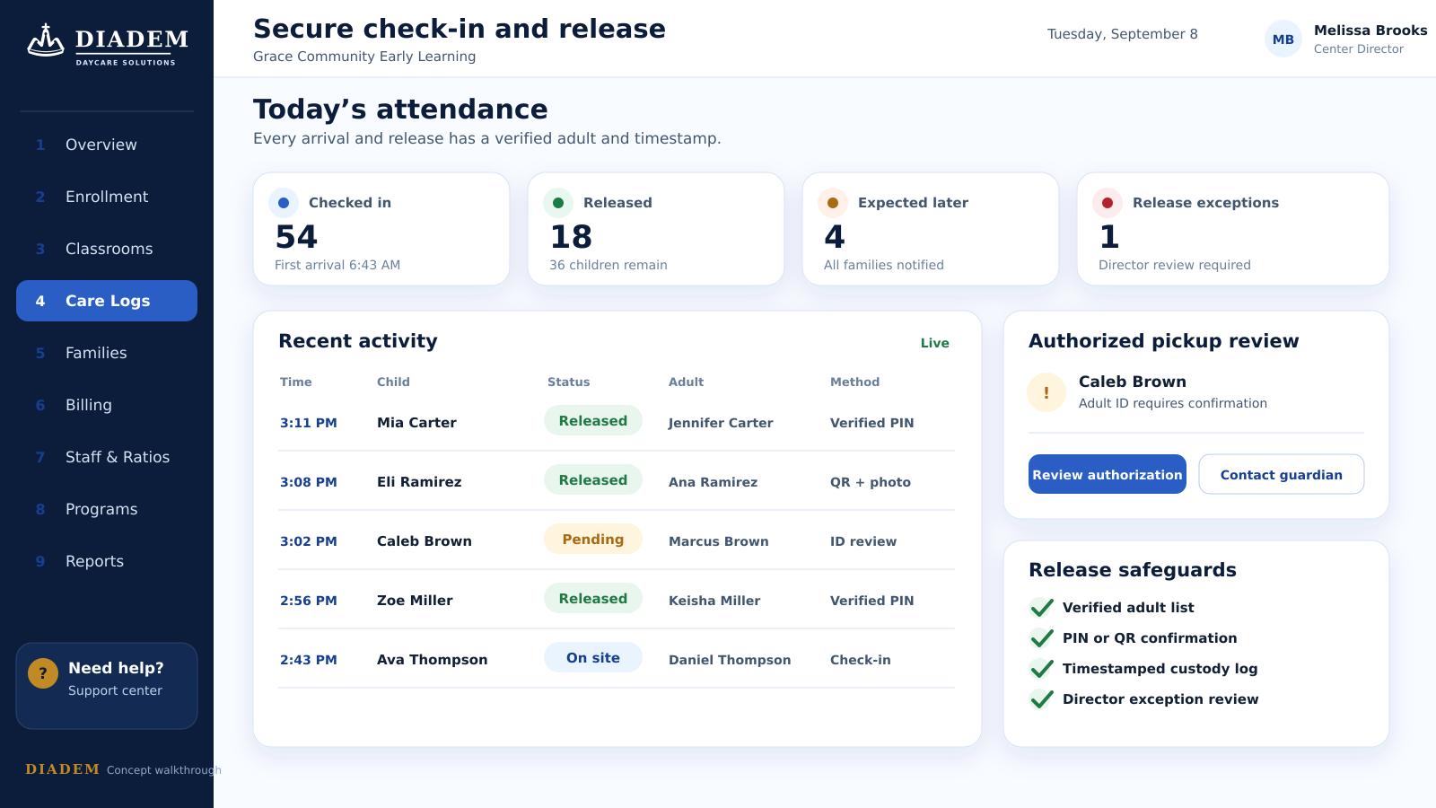The image size is (1436, 808).
Task: Click the Released badge for Zoe Miller
Action: [593, 598]
